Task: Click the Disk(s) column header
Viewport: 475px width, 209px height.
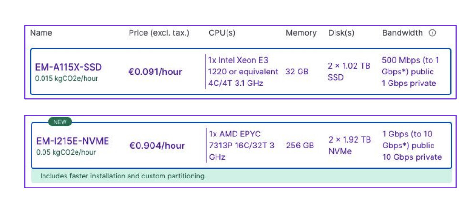Action: pos(341,33)
